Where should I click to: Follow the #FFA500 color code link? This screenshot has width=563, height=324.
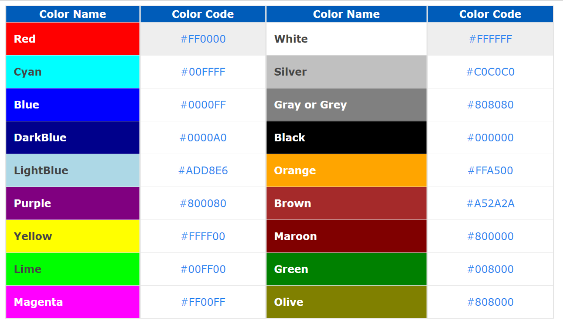pos(490,171)
